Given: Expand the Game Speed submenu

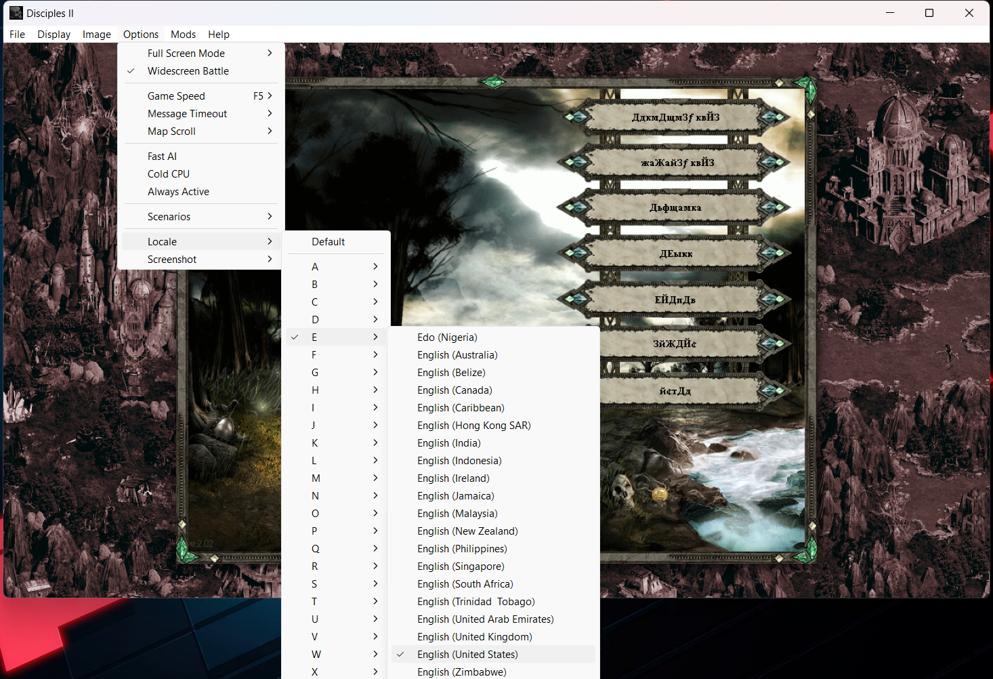Looking at the screenshot, I should click(x=200, y=96).
